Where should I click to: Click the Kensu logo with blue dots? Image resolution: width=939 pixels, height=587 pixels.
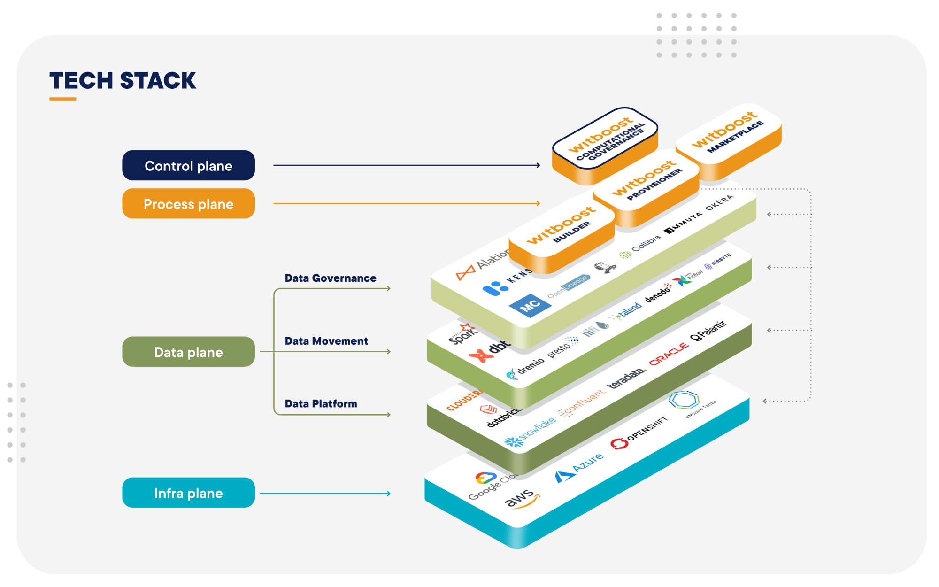pos(507,283)
